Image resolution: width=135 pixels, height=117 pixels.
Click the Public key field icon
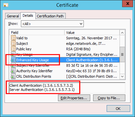pos(13,49)
